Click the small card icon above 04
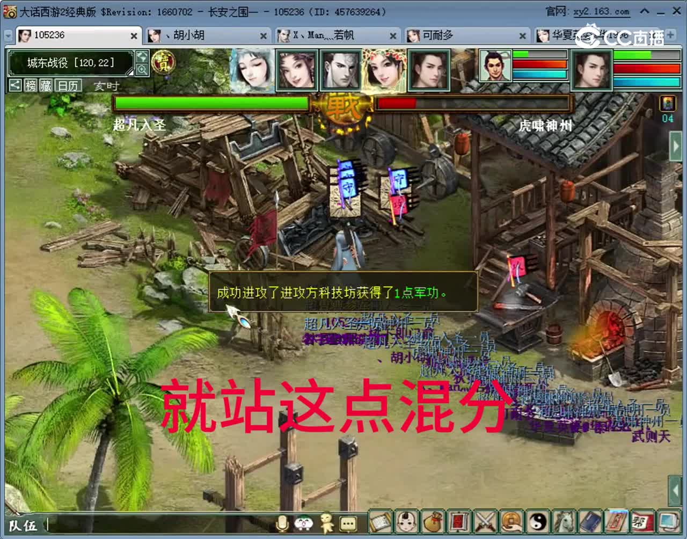 (x=667, y=104)
